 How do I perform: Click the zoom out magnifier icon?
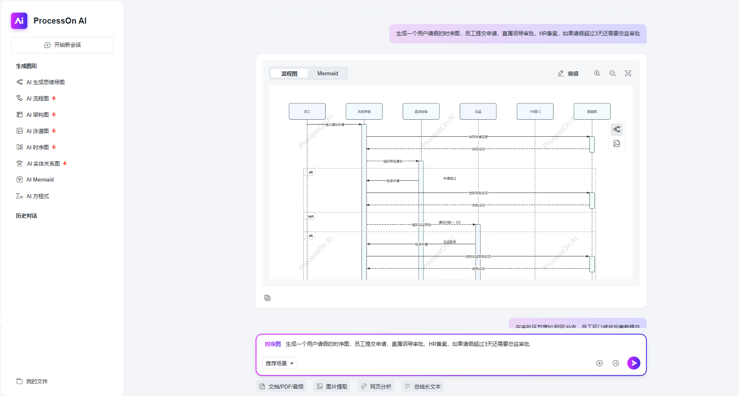pos(613,73)
